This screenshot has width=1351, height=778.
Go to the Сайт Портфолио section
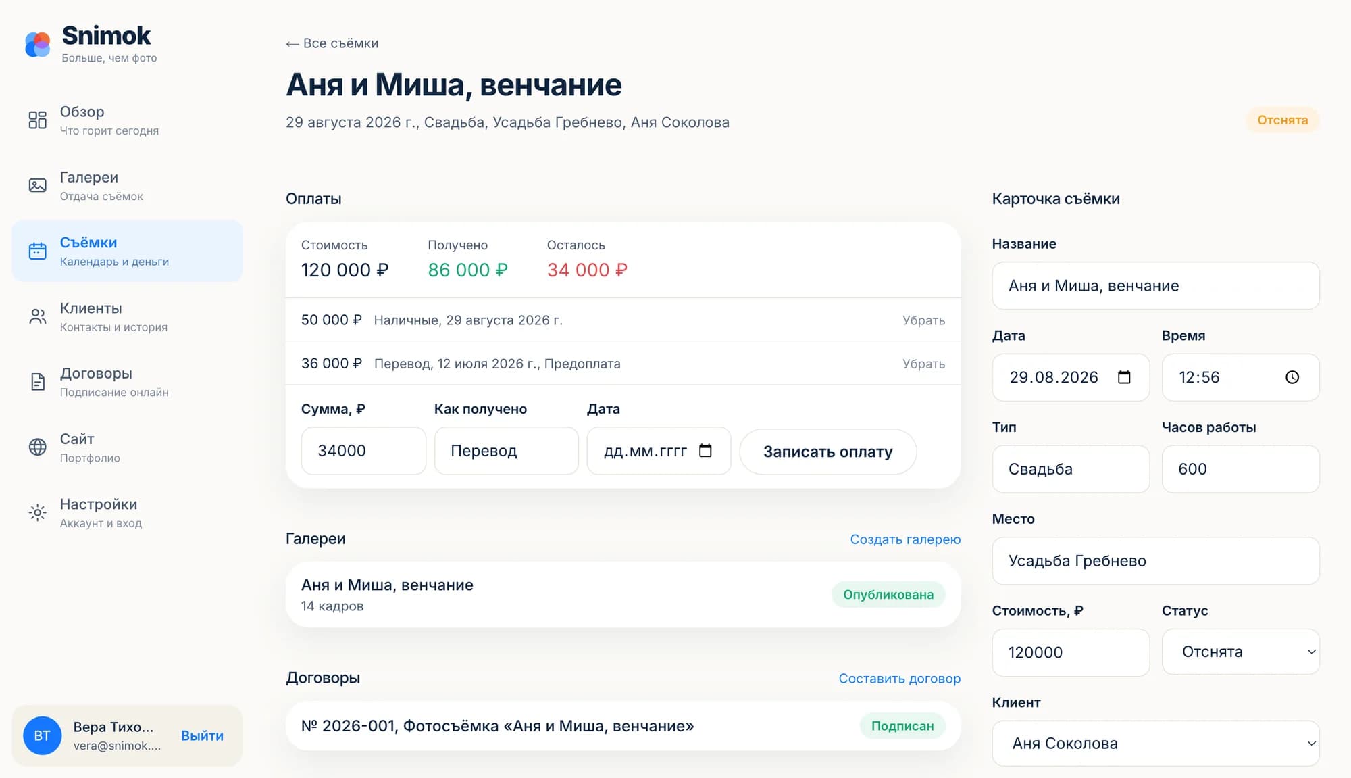click(127, 447)
